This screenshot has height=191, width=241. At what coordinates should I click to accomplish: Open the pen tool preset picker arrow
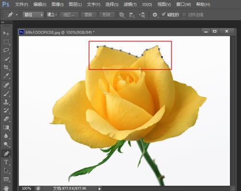tap(17, 15)
